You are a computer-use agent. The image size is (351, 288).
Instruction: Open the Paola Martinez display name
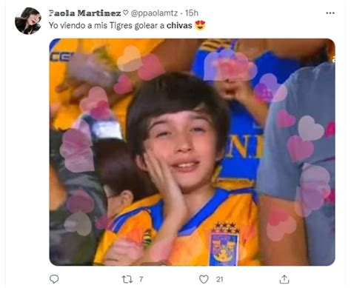(x=84, y=13)
